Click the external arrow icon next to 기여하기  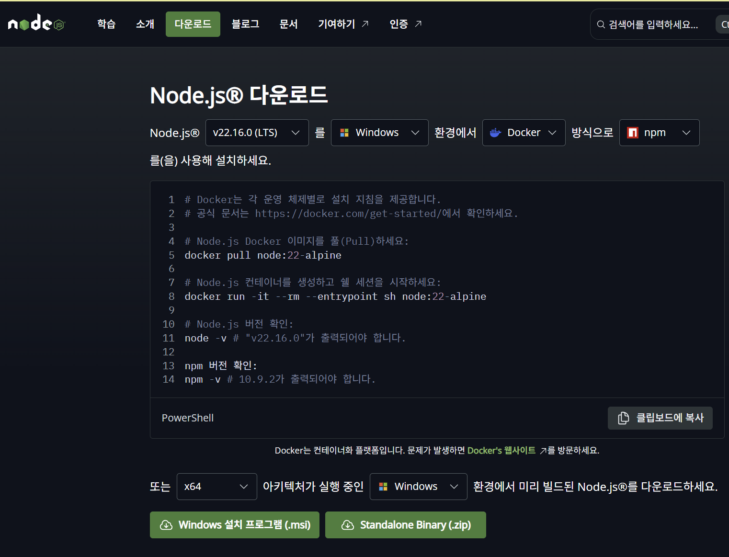click(365, 23)
